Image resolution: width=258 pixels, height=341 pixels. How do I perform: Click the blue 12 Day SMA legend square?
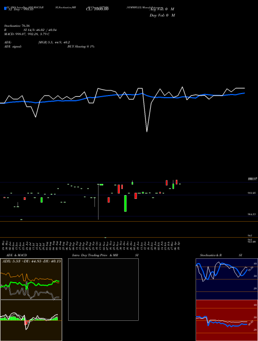click(x=6, y=9)
